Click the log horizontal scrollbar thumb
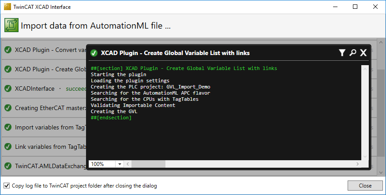The image size is (386, 195). tap(148, 164)
